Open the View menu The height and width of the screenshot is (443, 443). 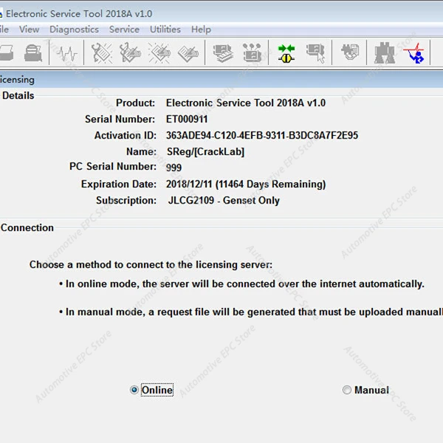pyautogui.click(x=29, y=30)
